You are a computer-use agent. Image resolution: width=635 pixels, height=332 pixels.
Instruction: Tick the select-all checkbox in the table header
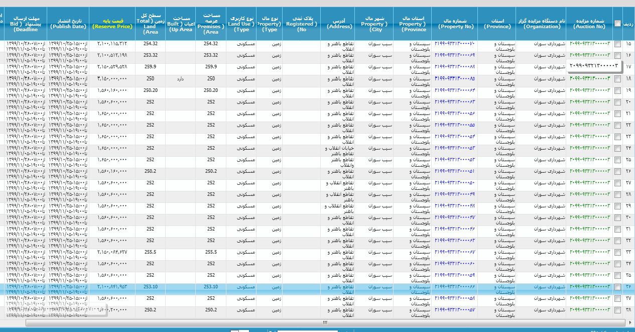pyautogui.click(x=617, y=23)
